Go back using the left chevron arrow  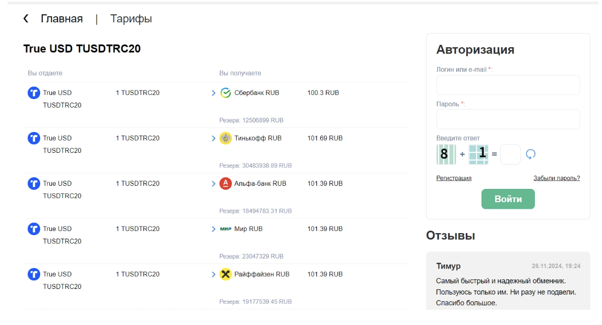tap(26, 19)
